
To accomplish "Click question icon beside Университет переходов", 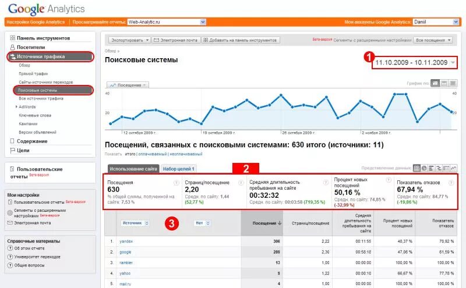I will (10, 257).
